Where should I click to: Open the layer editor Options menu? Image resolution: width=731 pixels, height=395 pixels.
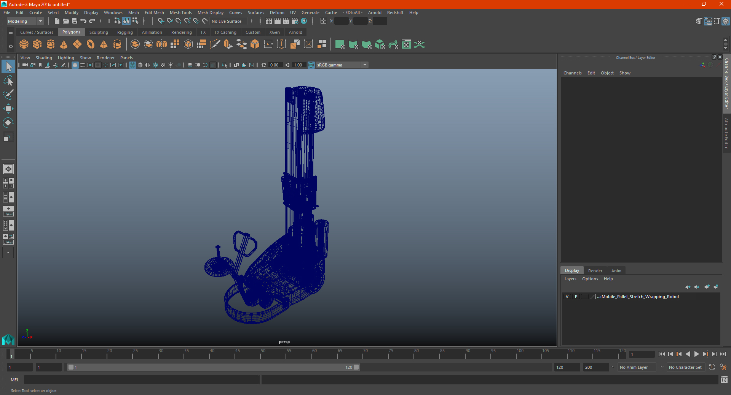point(590,279)
